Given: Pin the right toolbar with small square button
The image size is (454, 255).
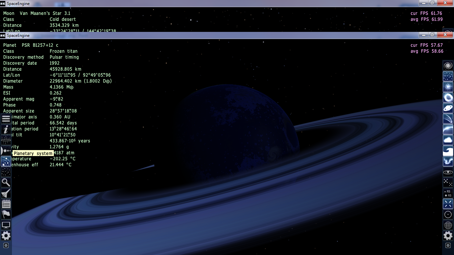Looking at the screenshot, I should [x=448, y=245].
